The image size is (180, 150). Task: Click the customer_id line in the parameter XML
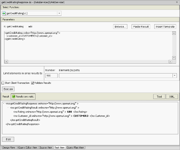click(x=30, y=36)
